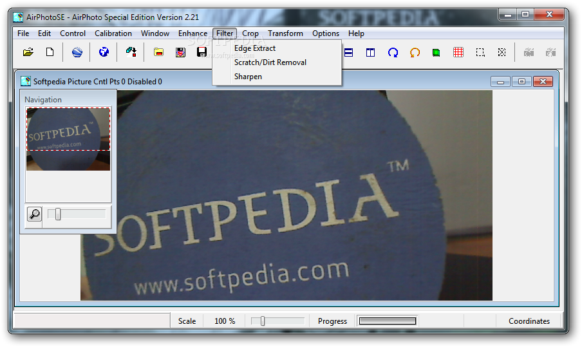
Task: Click the horizontal tile windows icon
Action: tap(348, 52)
